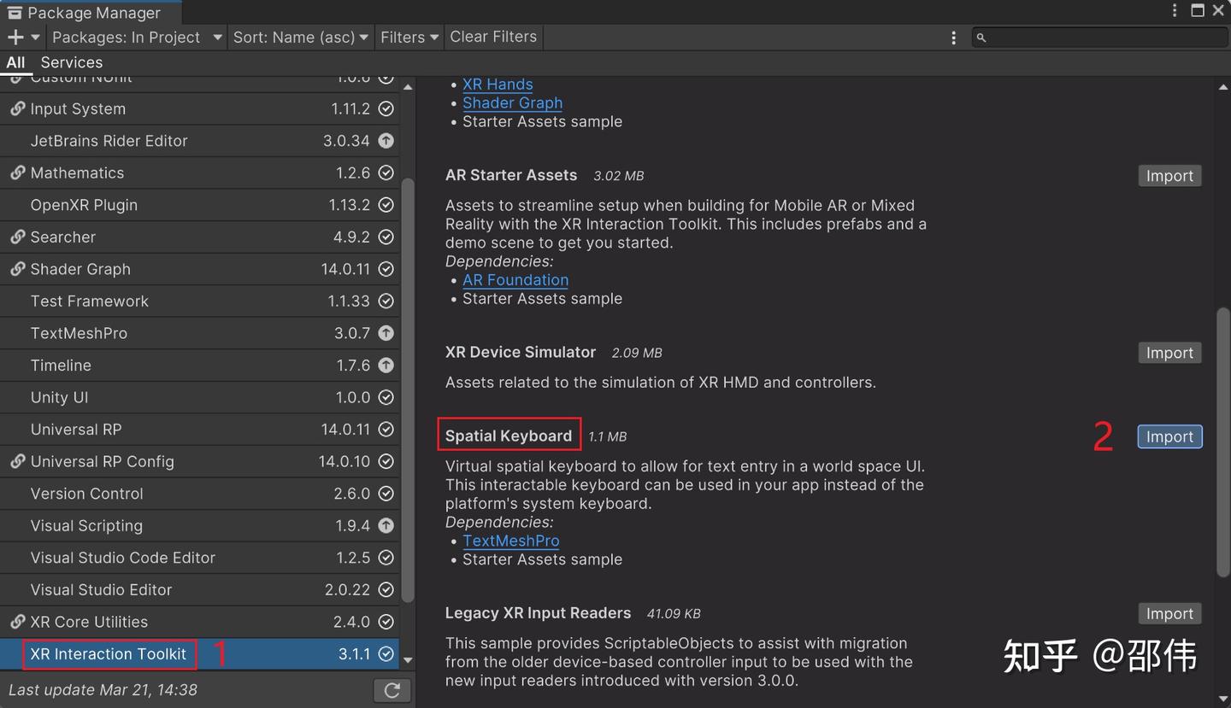Click the Package Manager window kebab menu

pyautogui.click(x=1175, y=11)
